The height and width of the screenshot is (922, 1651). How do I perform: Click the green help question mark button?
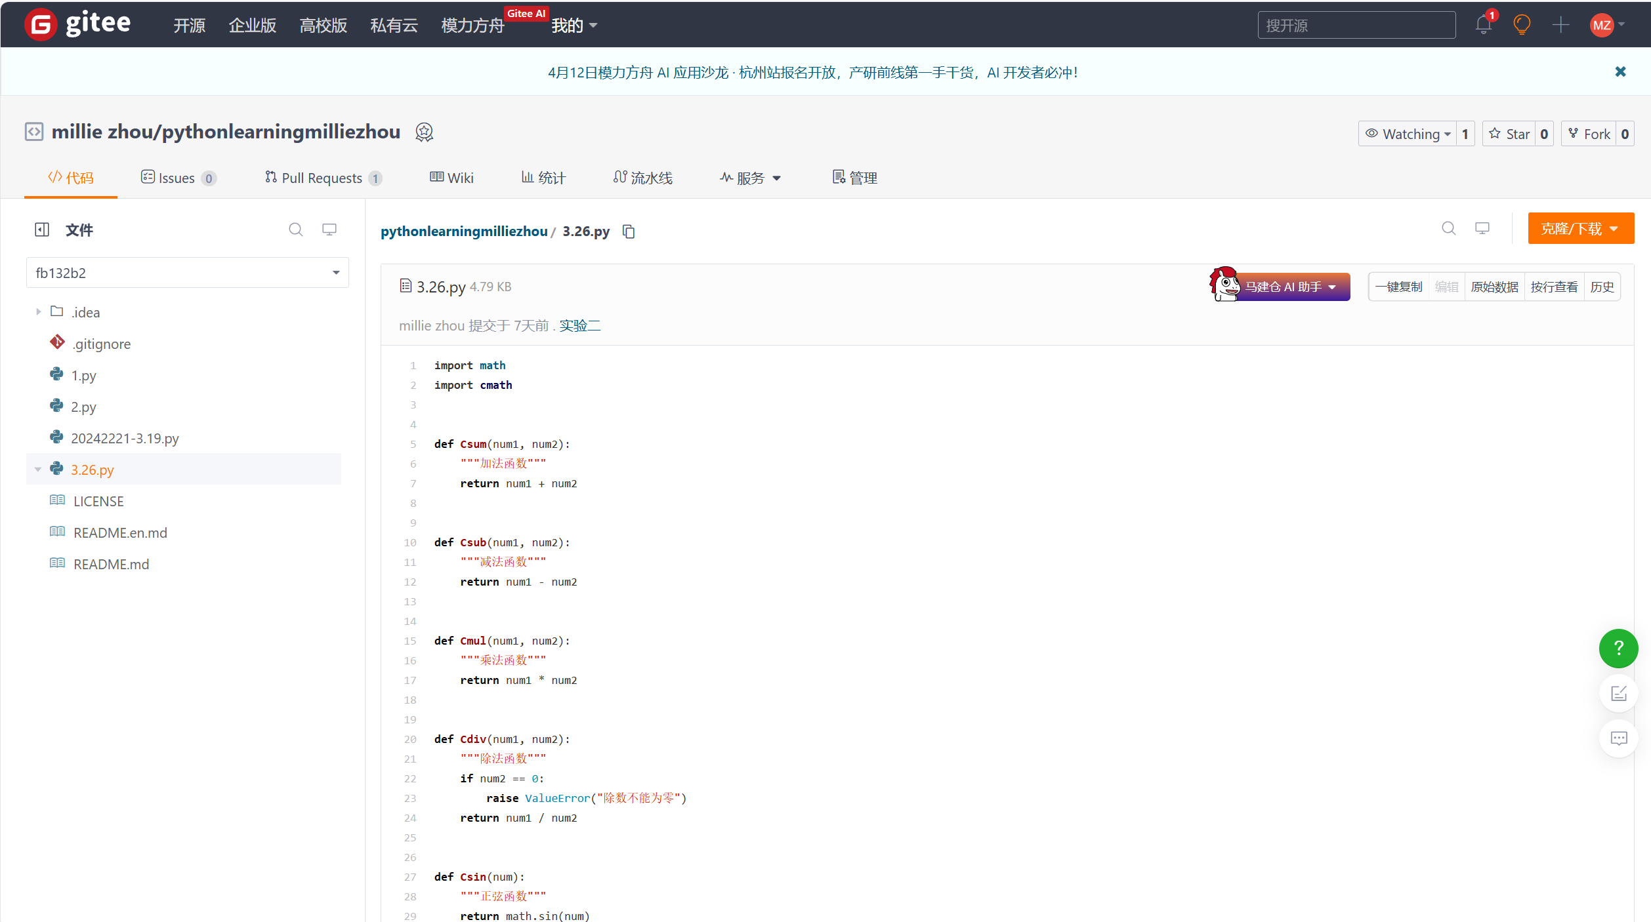[x=1618, y=648]
